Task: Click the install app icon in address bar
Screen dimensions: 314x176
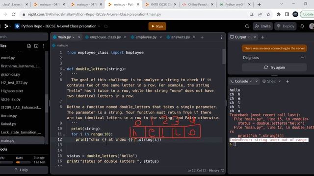Action: pos(252,14)
